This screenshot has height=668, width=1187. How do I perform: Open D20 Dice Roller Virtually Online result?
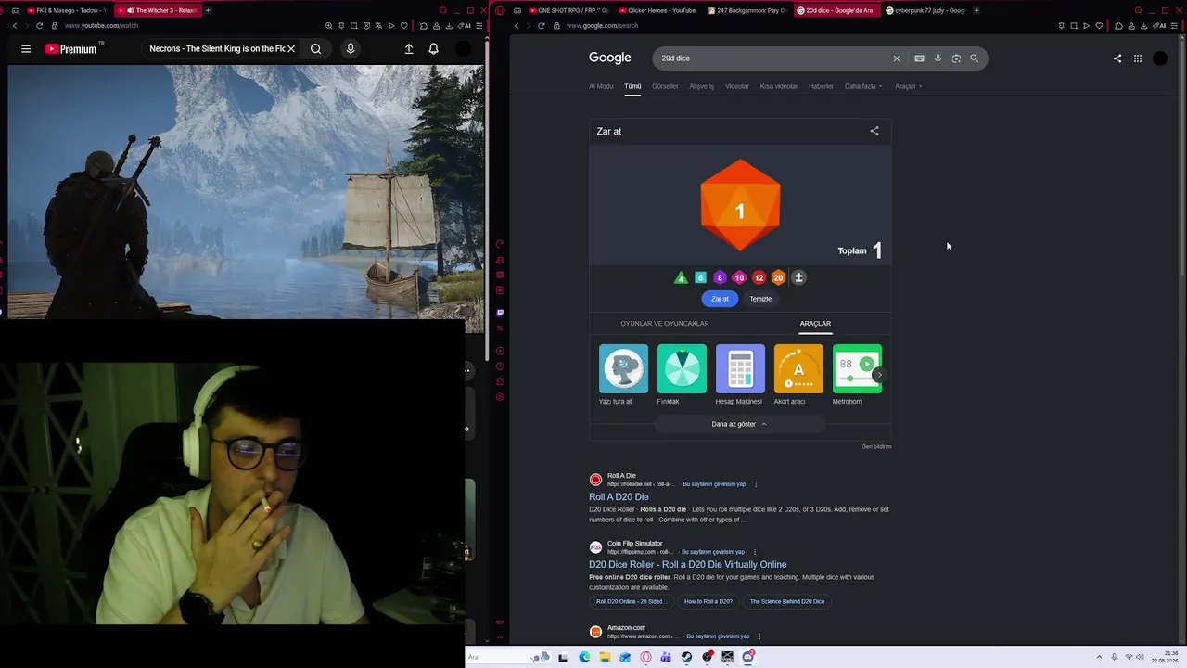pyautogui.click(x=687, y=564)
